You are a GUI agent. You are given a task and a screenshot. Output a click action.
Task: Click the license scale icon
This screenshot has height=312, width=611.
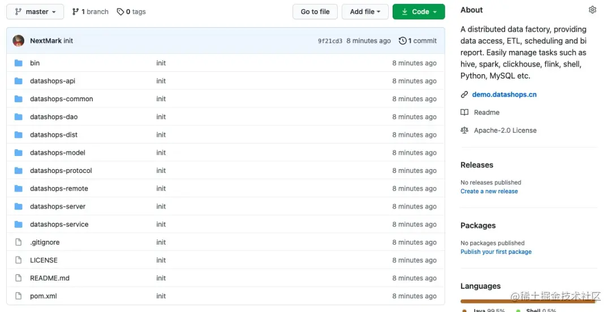(x=464, y=130)
